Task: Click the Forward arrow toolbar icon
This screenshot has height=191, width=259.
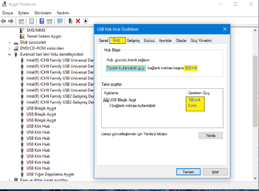Action: point(11,21)
